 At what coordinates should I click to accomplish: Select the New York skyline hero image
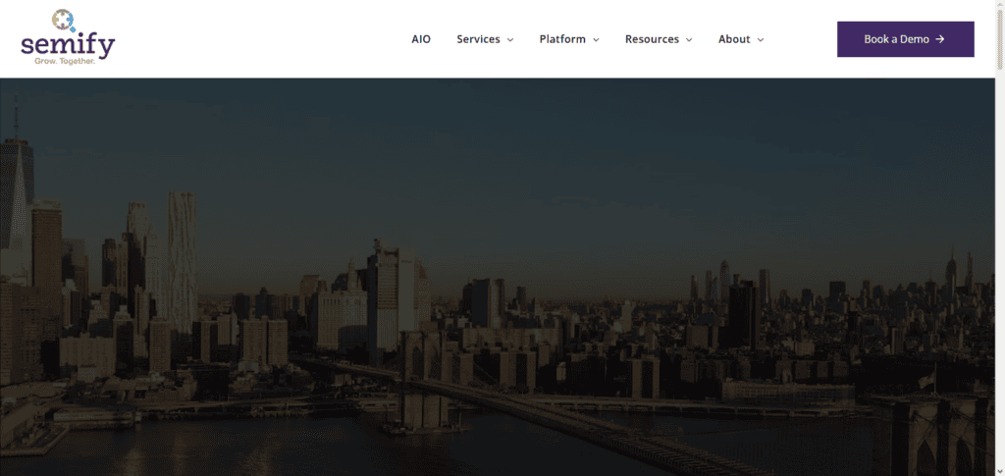(498, 277)
